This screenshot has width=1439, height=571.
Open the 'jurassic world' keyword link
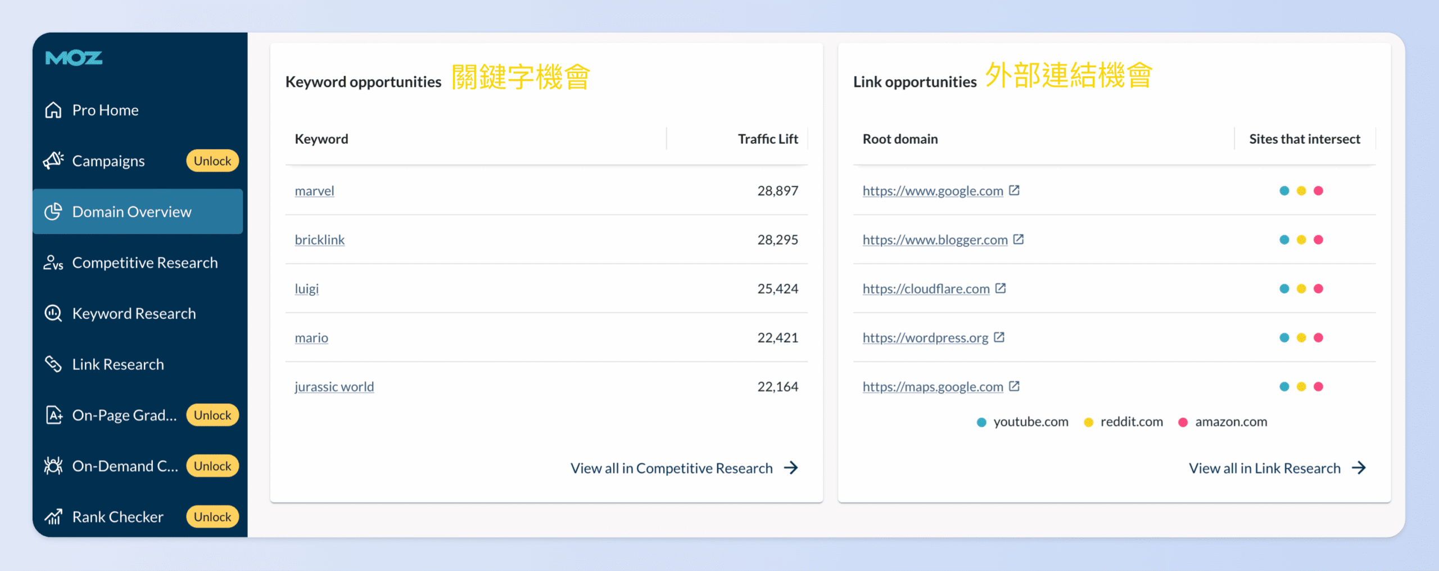tap(334, 386)
